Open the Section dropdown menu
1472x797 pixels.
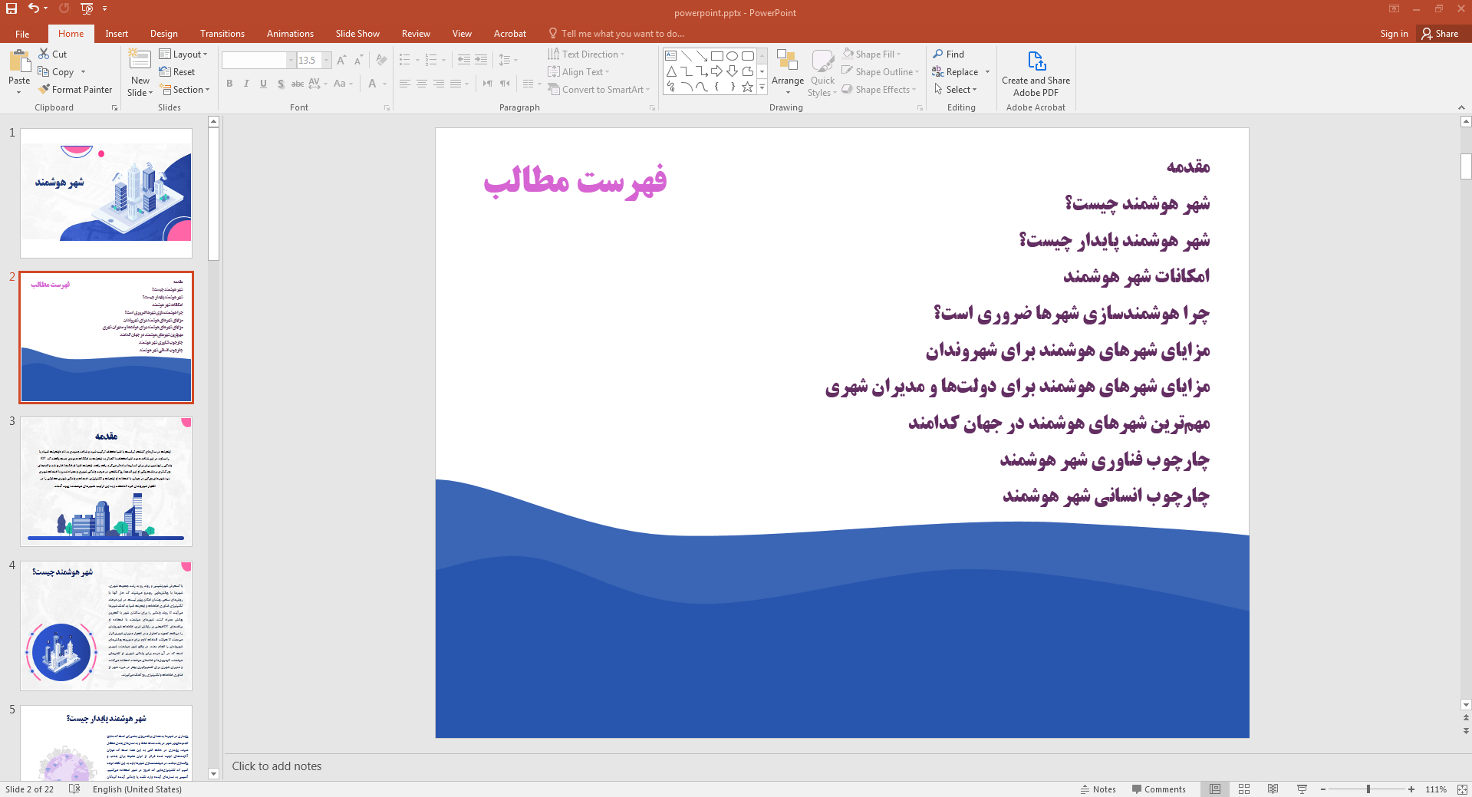(x=186, y=90)
